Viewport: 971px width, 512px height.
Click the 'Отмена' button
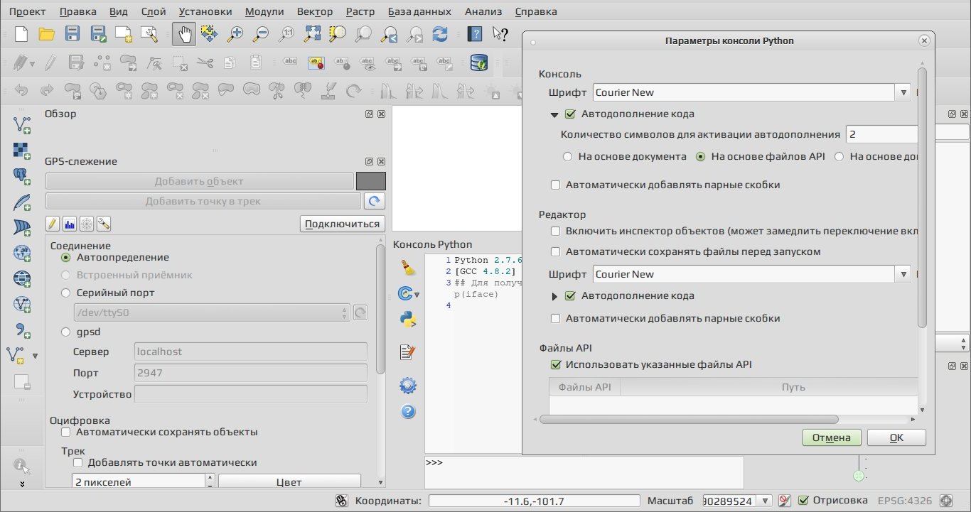pos(832,437)
